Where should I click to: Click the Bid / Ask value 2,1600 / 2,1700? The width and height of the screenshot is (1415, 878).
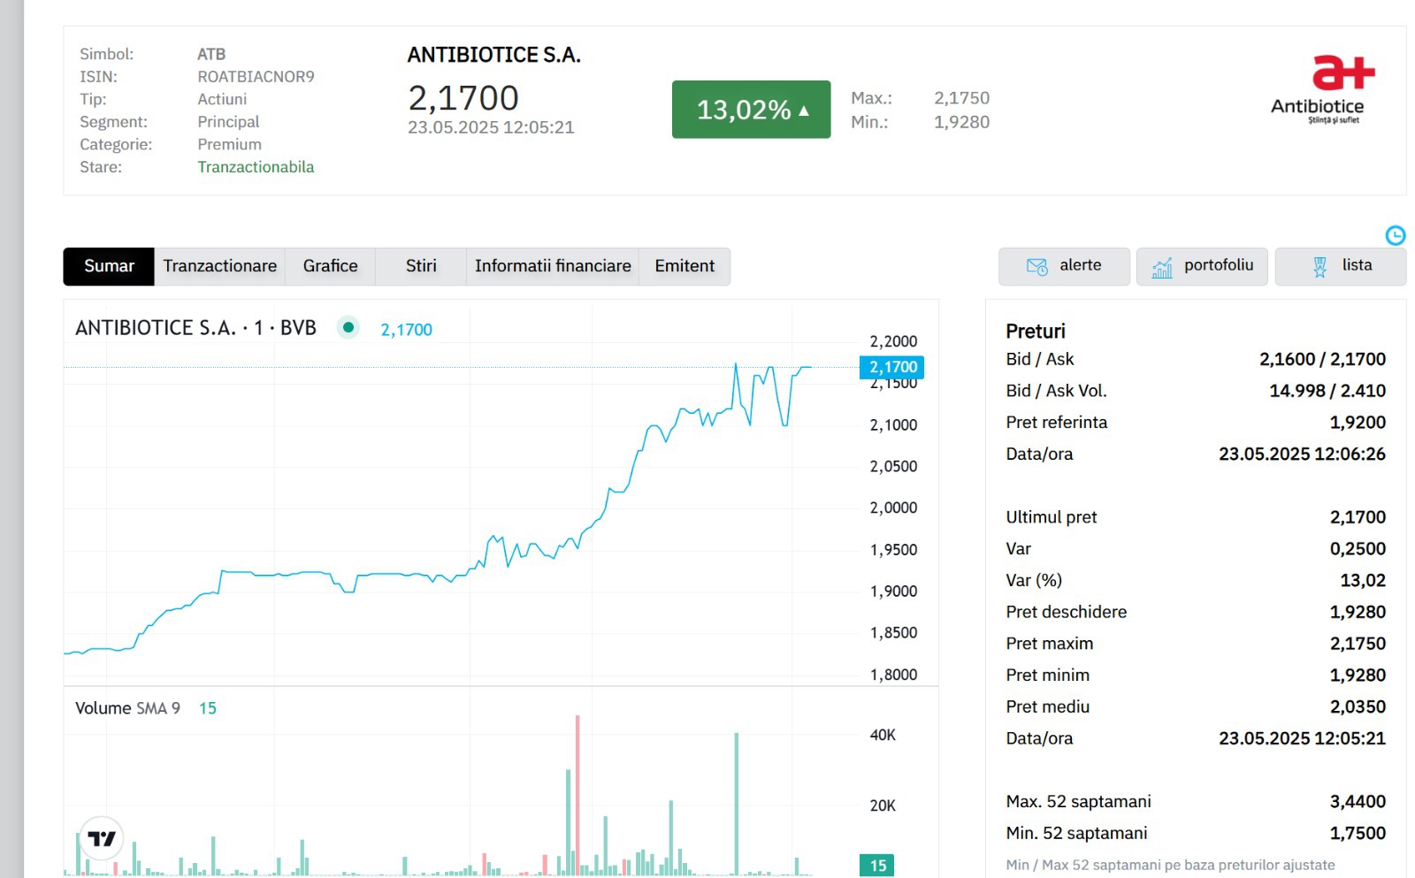1322,359
